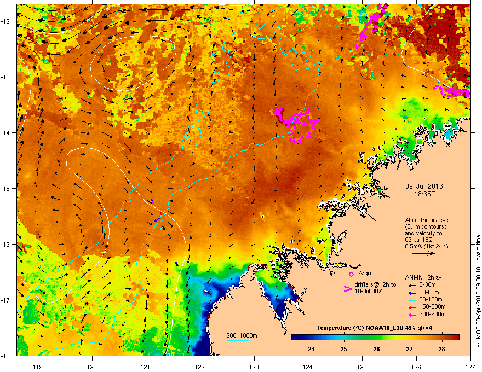
Task: Click the longitude axis label 119
Action: (38, 367)
